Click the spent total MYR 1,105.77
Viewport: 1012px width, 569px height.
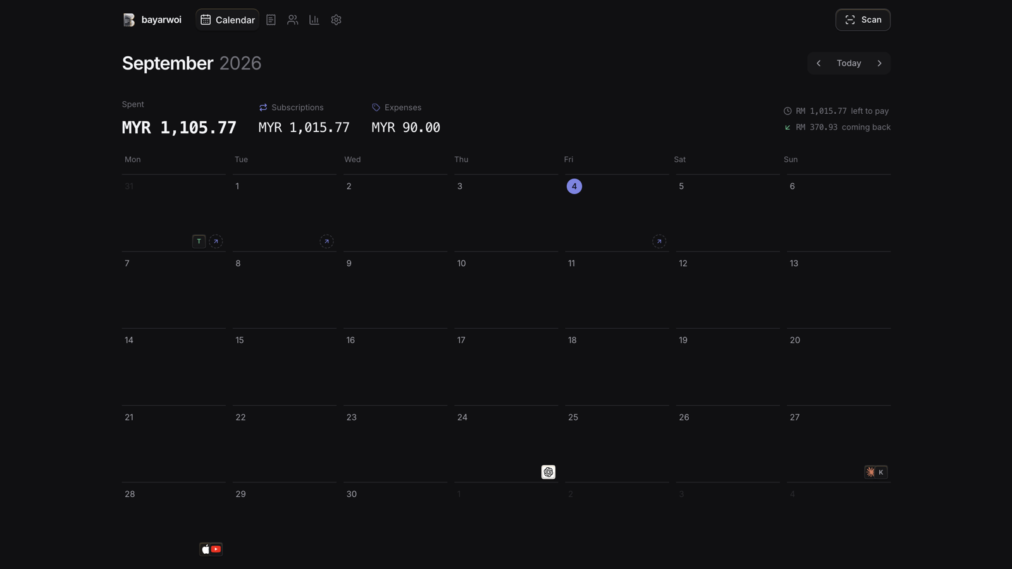click(x=179, y=128)
